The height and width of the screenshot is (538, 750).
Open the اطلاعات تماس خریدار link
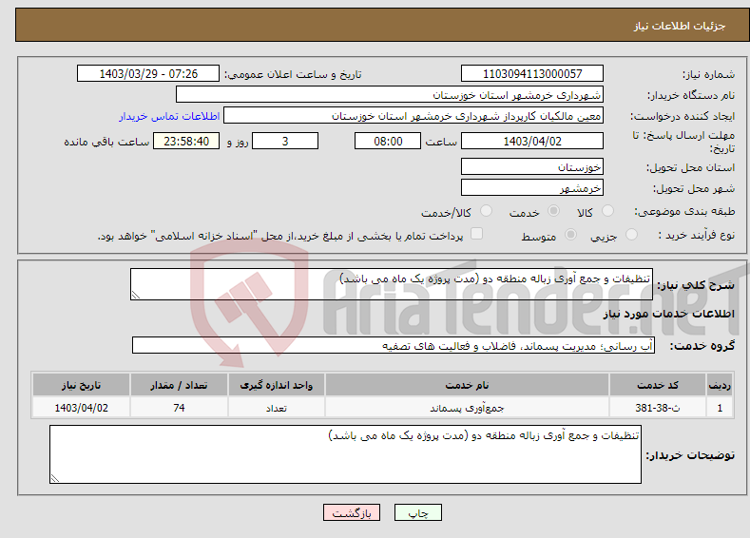click(x=169, y=116)
